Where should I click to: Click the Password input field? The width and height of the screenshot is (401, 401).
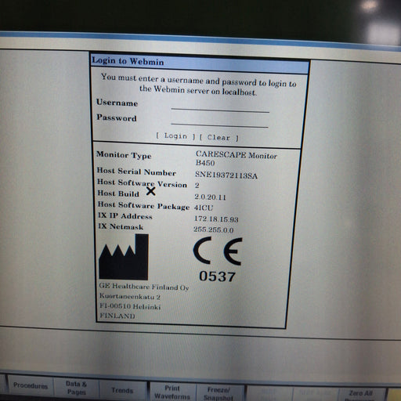219,122
